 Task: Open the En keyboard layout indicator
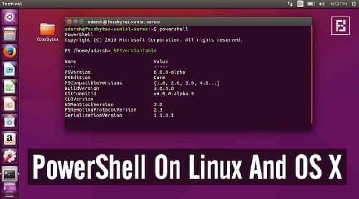point(300,4)
